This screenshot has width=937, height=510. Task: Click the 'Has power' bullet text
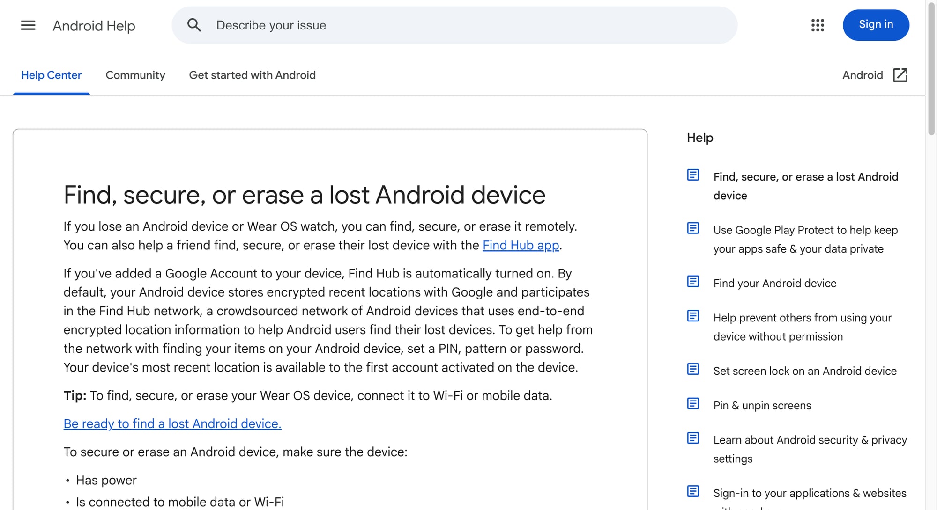point(106,480)
